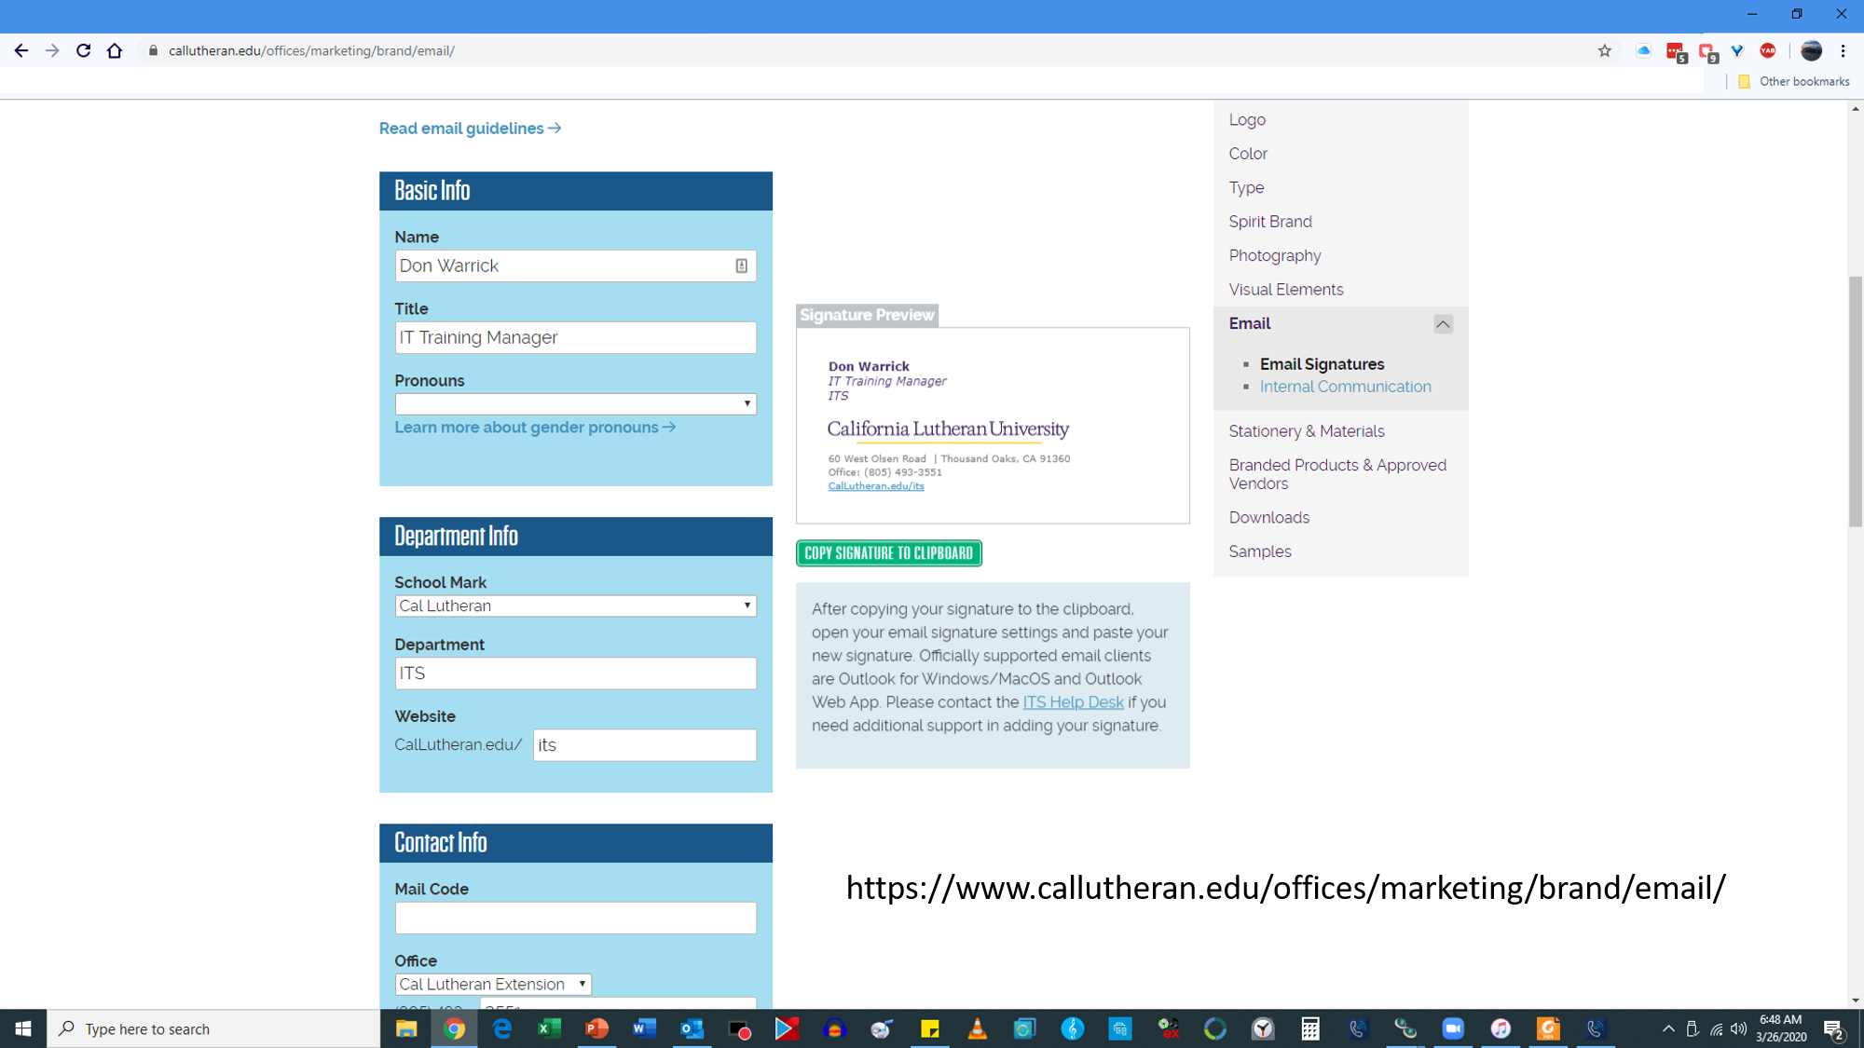Click the autofill icon in the Name field
Viewport: 1864px width, 1048px height.
[741, 266]
